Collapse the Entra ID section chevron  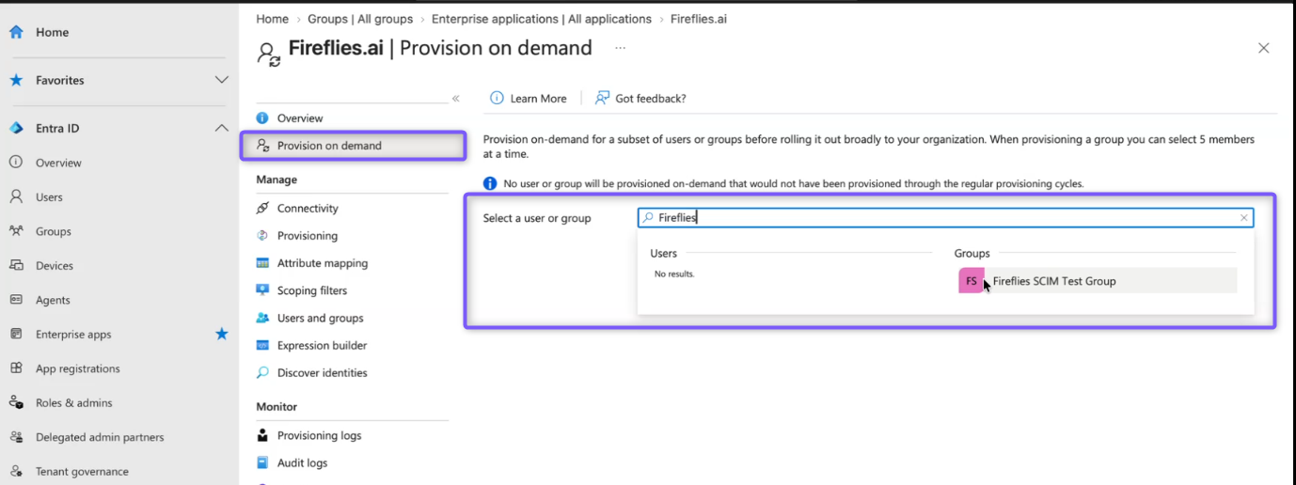[x=221, y=128]
